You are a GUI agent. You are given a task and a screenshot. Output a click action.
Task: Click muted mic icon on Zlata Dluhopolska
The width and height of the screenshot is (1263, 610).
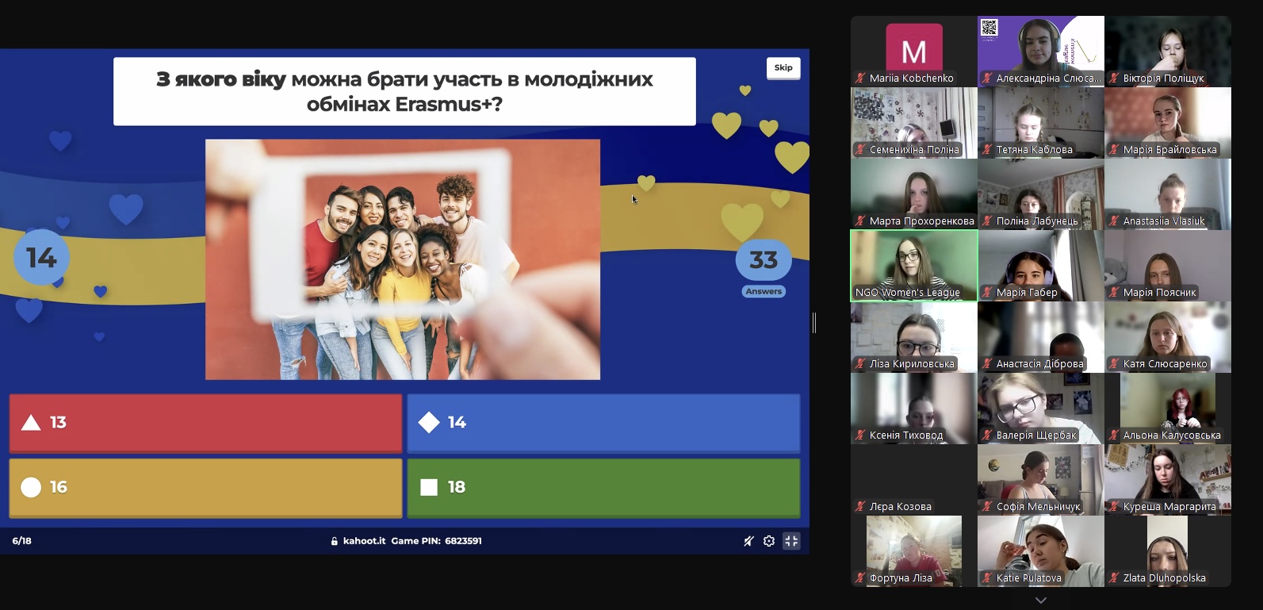click(x=1114, y=577)
